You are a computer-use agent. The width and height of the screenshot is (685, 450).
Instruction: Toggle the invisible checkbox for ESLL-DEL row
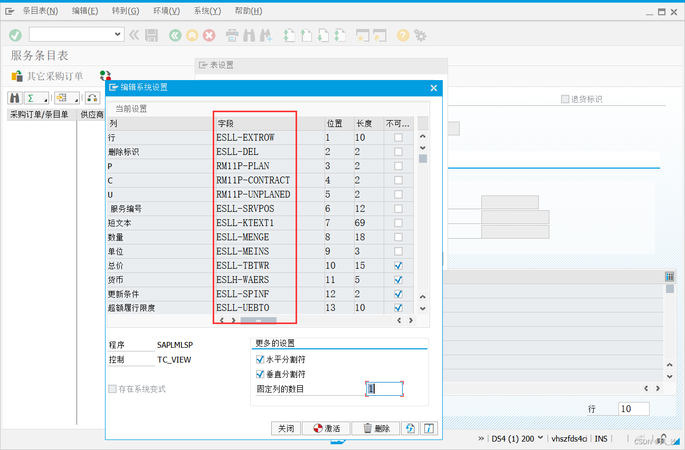point(398,152)
